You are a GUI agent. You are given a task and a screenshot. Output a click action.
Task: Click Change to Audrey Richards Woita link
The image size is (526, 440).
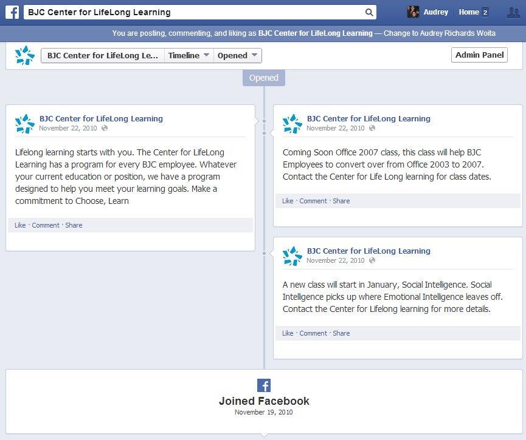440,33
